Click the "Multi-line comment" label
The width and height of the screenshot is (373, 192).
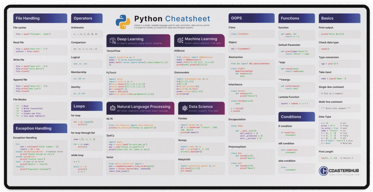[331, 102]
